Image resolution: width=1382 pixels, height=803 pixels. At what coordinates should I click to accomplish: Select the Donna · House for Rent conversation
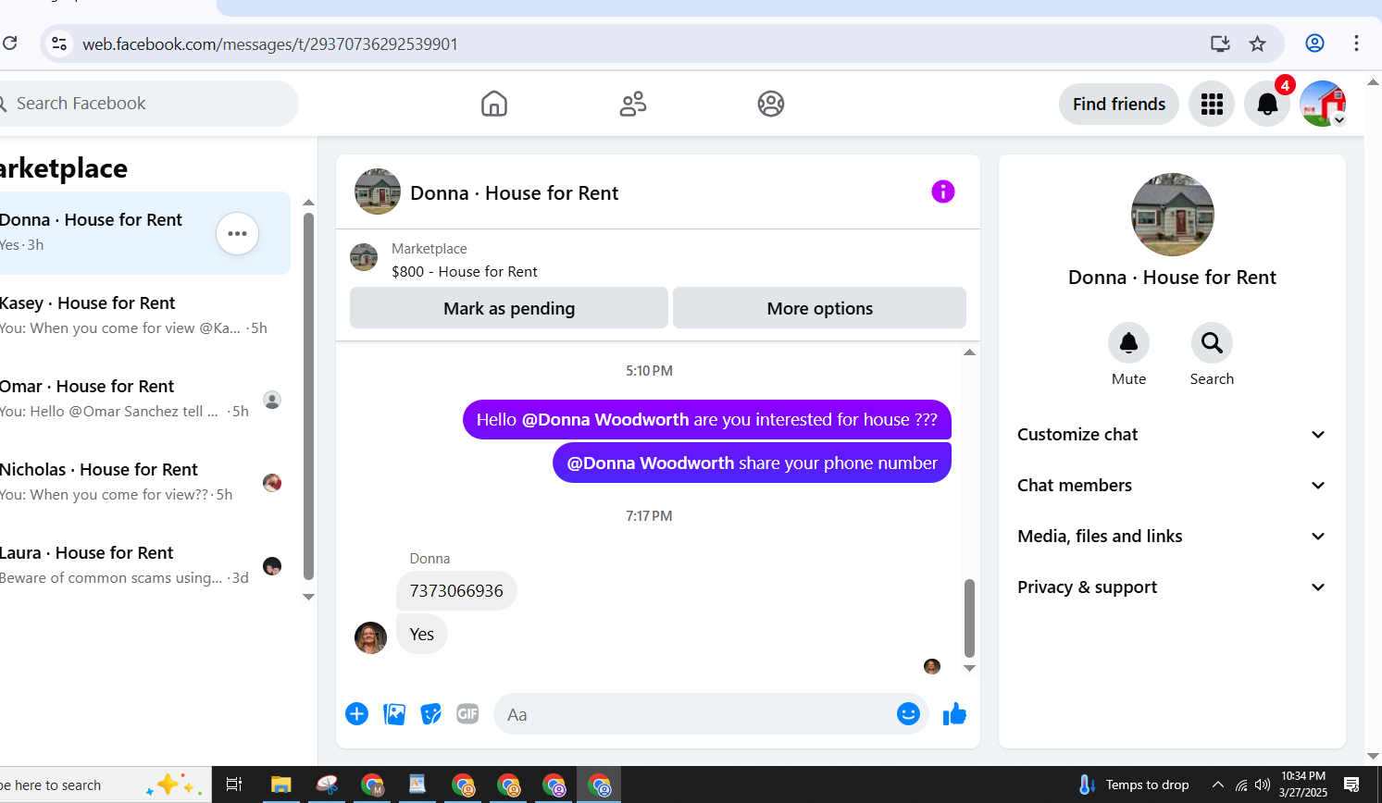coord(143,233)
